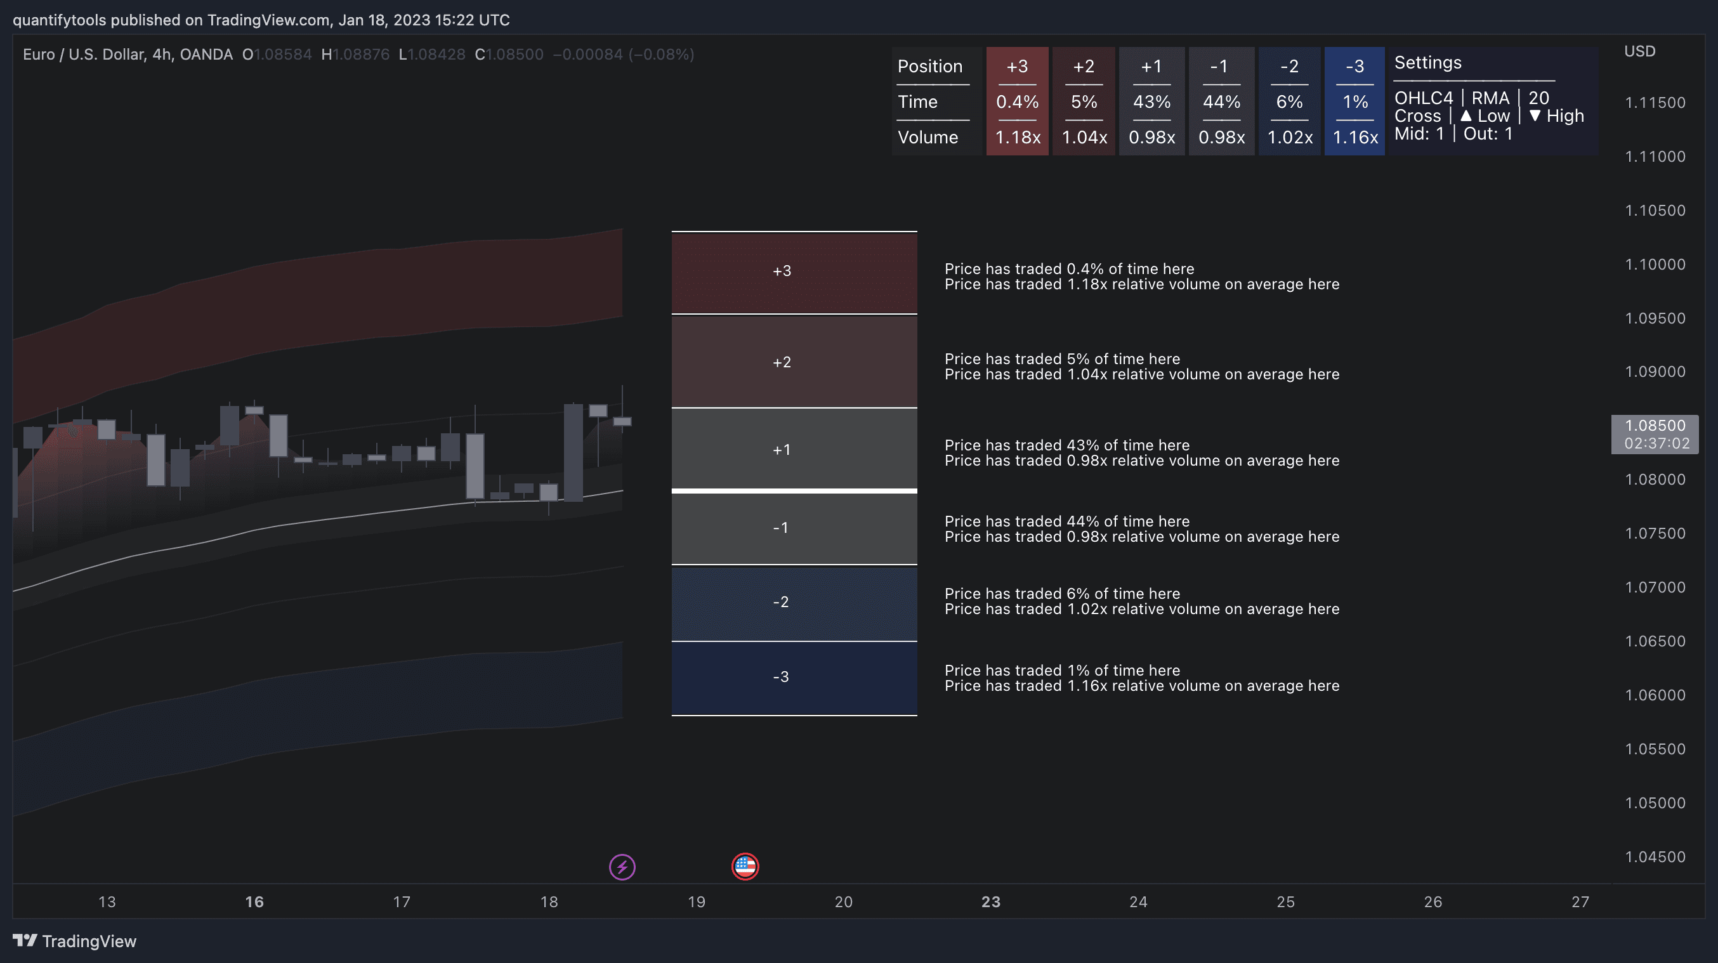The height and width of the screenshot is (963, 1718).
Task: Open the OHLC4 source dropdown
Action: (x=1424, y=98)
